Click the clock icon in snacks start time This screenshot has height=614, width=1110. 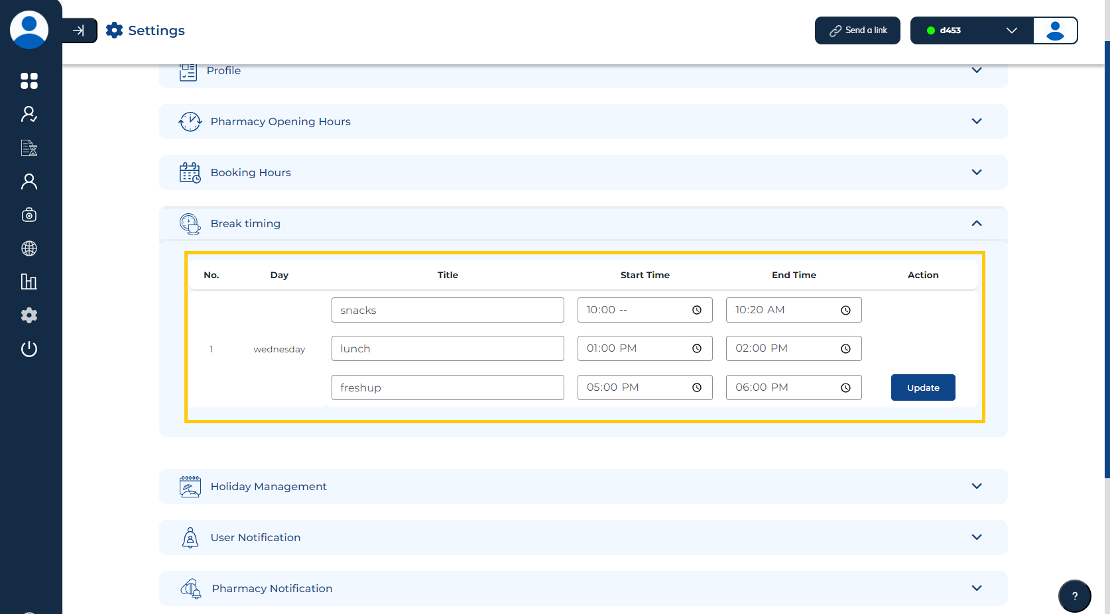pos(696,310)
